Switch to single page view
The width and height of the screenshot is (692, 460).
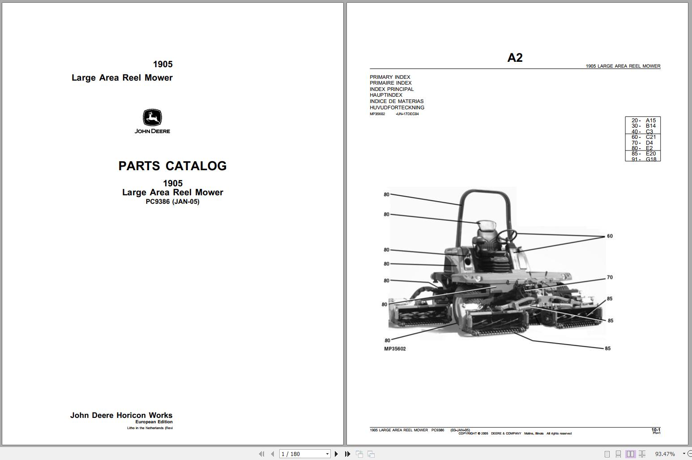click(x=607, y=454)
